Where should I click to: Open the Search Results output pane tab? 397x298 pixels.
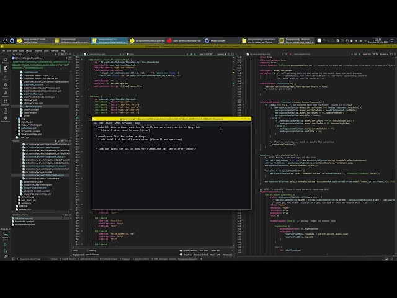point(68,259)
